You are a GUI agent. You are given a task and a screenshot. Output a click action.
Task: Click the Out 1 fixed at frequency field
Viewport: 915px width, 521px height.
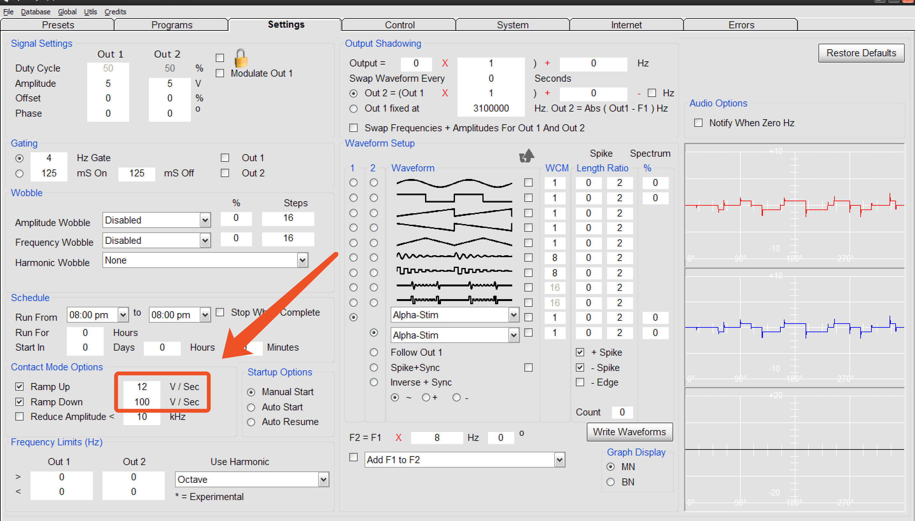[x=491, y=108]
